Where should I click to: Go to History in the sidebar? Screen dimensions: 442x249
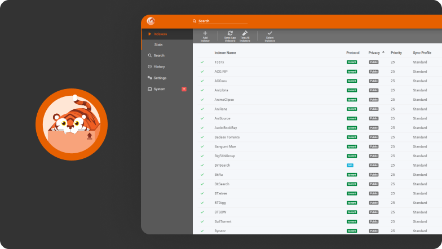coord(159,66)
